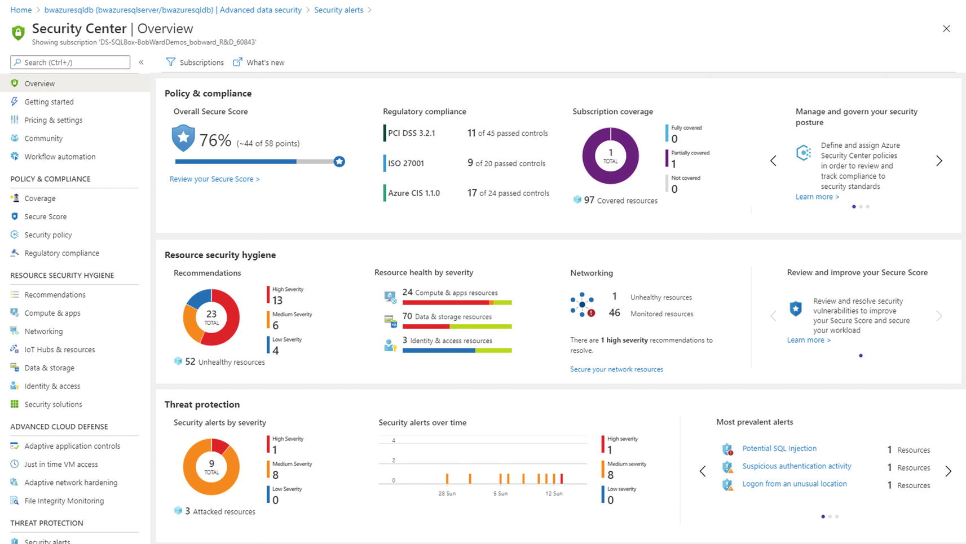The image size is (966, 544).
Task: Click breadcrumb chevron after Security alerts
Action: [369, 10]
